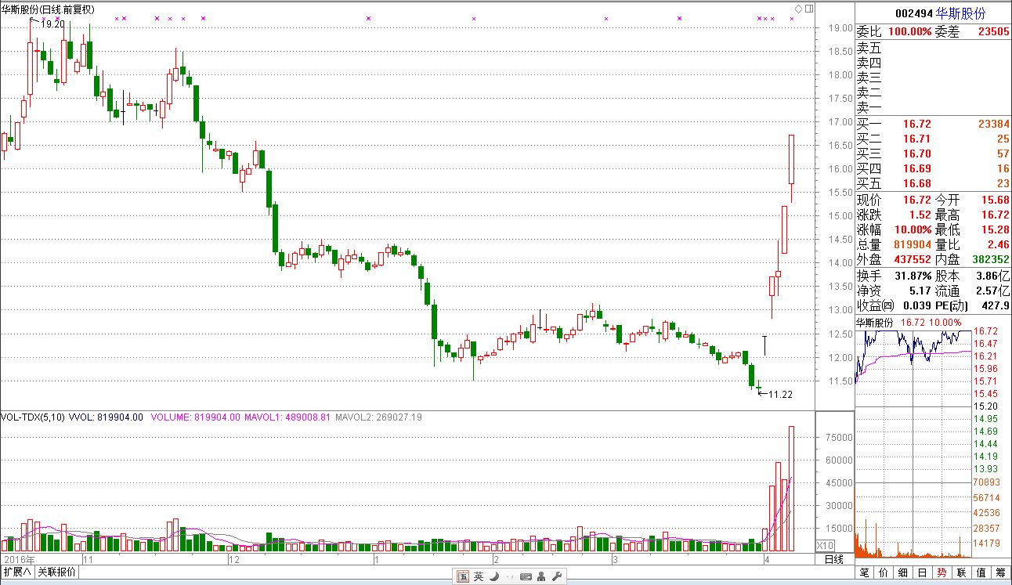The width and height of the screenshot is (1012, 585).
Task: Click the stock name 华斯股份 link
Action: [961, 14]
